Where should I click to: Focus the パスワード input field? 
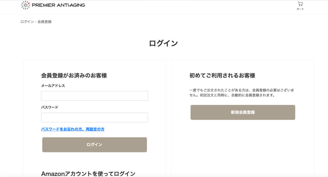[x=94, y=117]
